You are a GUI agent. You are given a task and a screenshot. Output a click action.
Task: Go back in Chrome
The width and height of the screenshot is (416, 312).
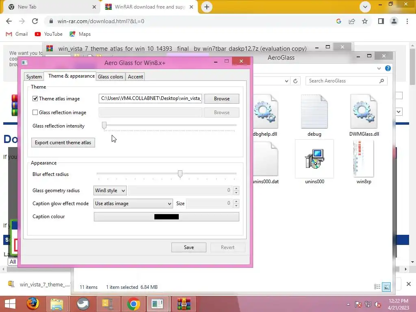click(9, 21)
